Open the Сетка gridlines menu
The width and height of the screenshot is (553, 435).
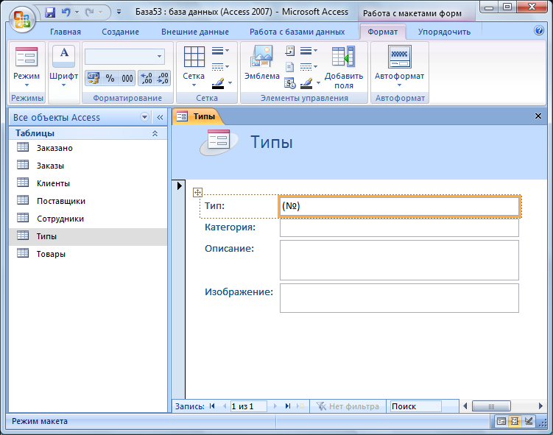click(x=194, y=67)
